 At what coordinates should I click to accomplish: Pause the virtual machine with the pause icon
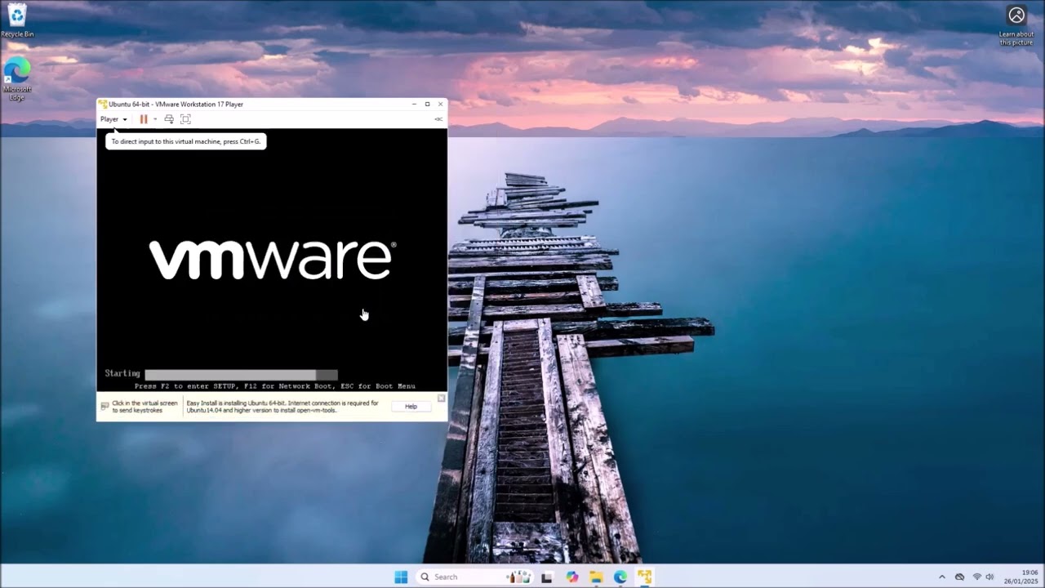pyautogui.click(x=144, y=119)
